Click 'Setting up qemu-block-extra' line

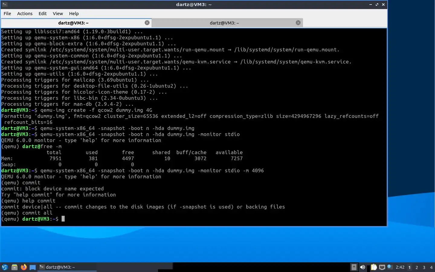pyautogui.click(x=89, y=44)
